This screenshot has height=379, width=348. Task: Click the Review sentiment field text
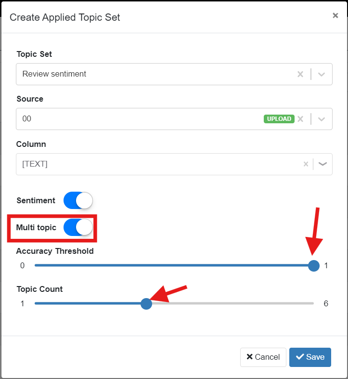(54, 74)
